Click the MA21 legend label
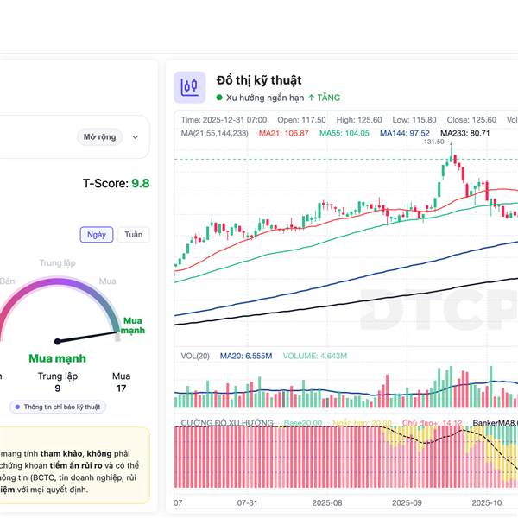 (x=261, y=133)
